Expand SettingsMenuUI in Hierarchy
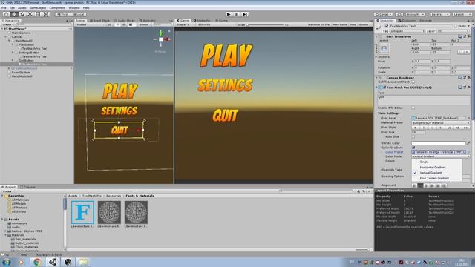Viewport: 475px width, 267px height. 9,68
